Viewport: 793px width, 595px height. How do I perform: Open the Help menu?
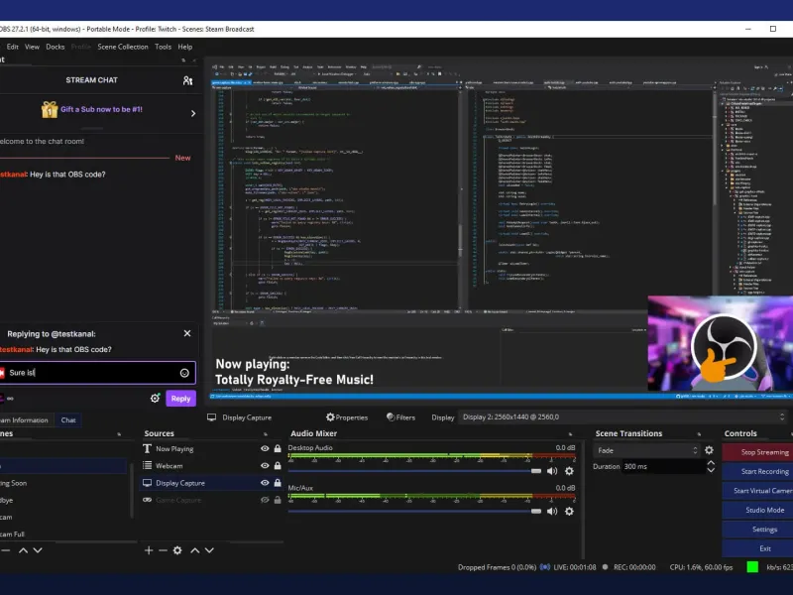tap(185, 47)
